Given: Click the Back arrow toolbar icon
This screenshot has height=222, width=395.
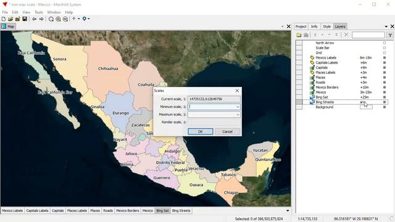Looking at the screenshot, I should coord(35,19).
